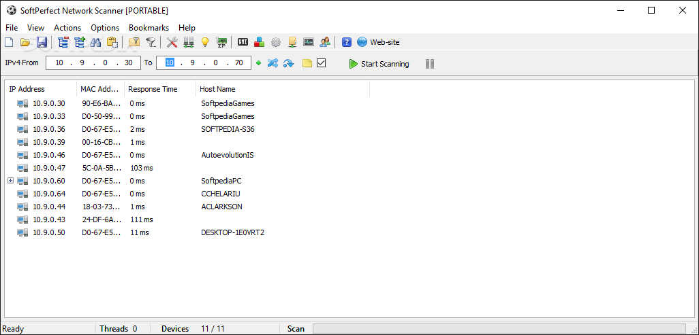Viewport: 699px width, 335px height.
Task: Click the computer icon for 10.9.0.46
Action: (22, 155)
